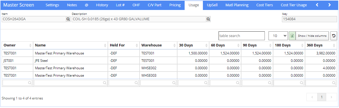Open the page size dropdown showing 10
The height and width of the screenshot is (108, 339).
tap(278, 36)
